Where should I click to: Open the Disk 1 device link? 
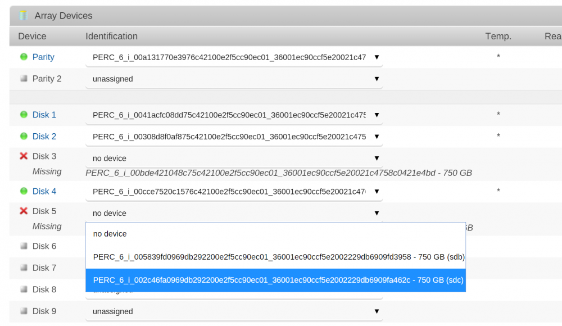pos(44,115)
